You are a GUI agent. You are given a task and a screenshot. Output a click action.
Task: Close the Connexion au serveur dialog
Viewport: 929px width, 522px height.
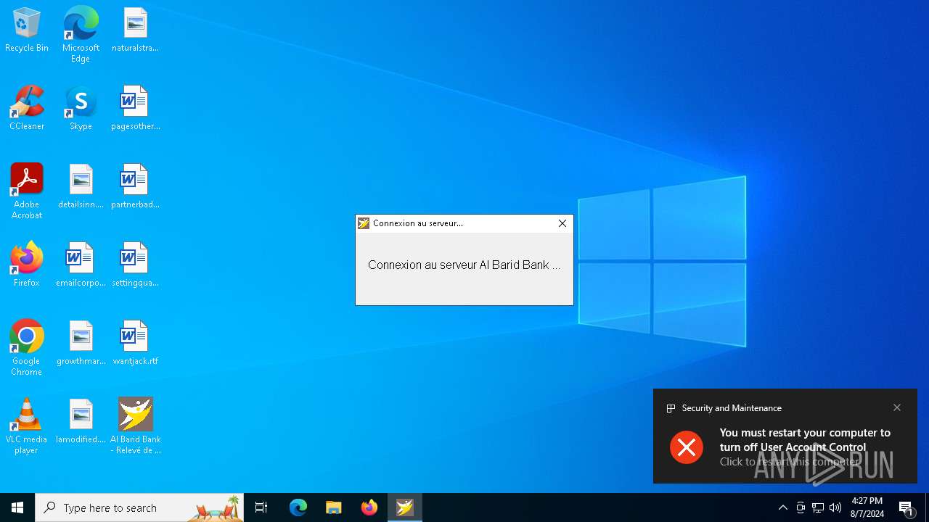coord(562,223)
